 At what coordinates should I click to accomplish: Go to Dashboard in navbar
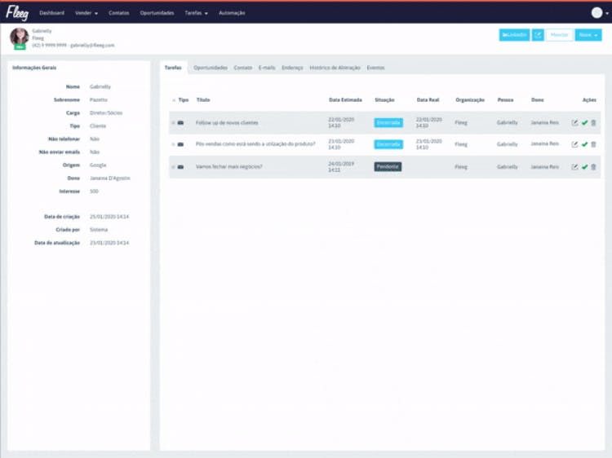coord(52,13)
